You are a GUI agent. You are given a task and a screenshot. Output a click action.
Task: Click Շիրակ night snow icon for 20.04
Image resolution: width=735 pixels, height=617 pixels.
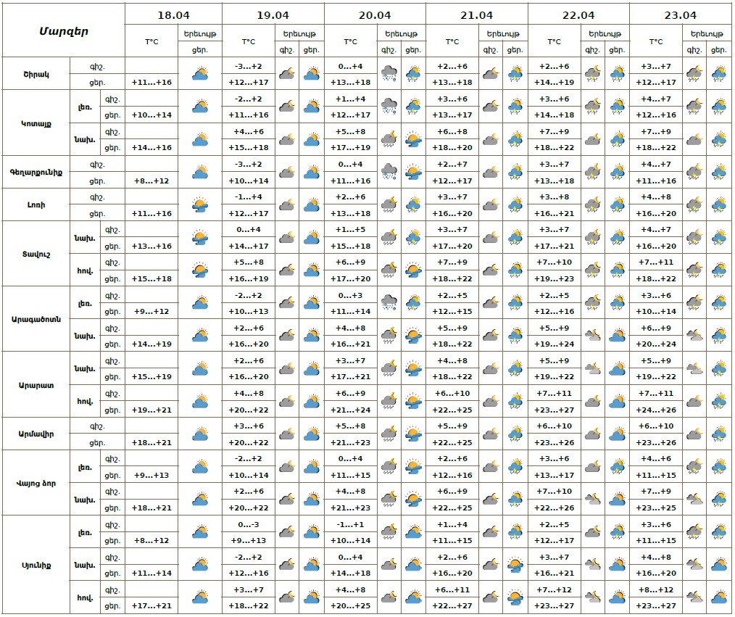[x=389, y=74]
